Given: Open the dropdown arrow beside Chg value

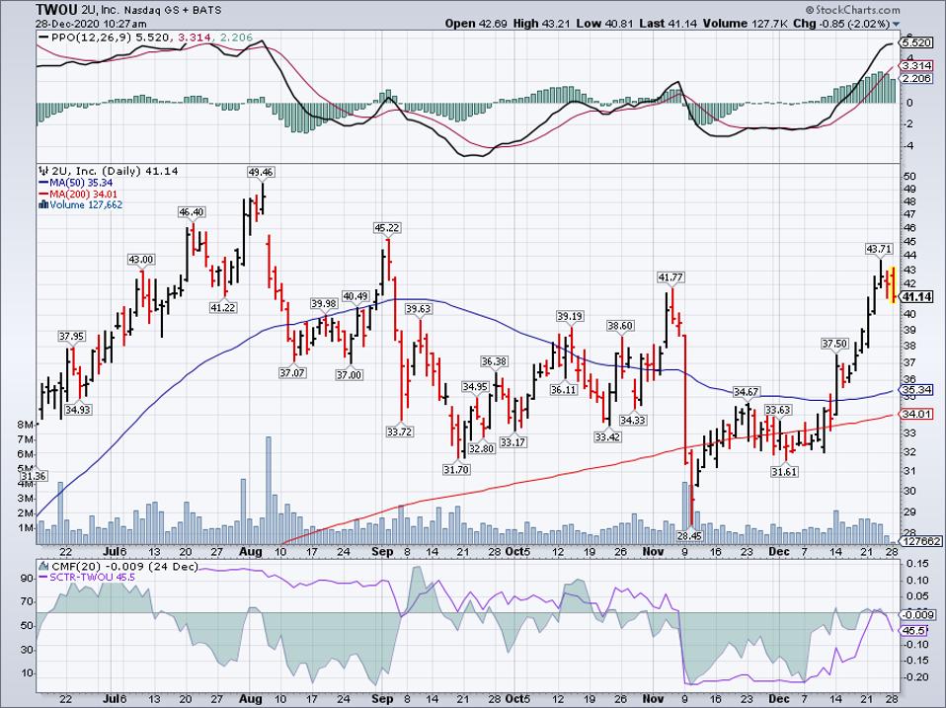Looking at the screenshot, I should pos(896,24).
